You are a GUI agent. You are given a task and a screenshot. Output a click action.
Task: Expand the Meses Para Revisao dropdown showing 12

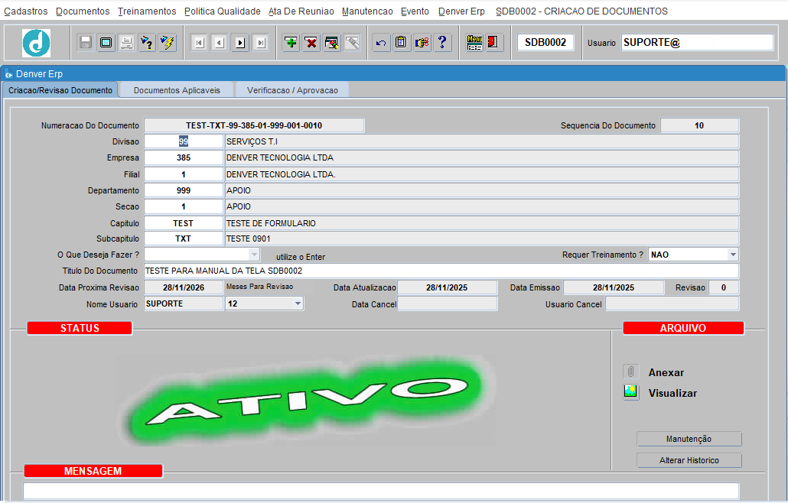298,304
